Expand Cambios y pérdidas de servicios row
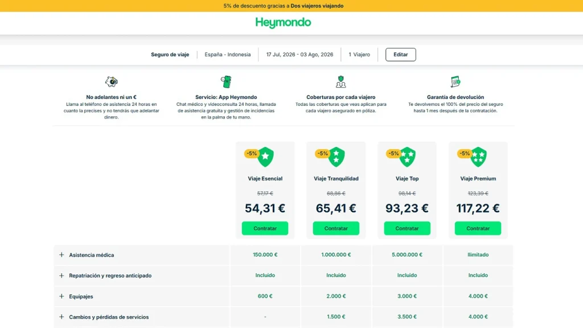The height and width of the screenshot is (328, 583). [61, 317]
